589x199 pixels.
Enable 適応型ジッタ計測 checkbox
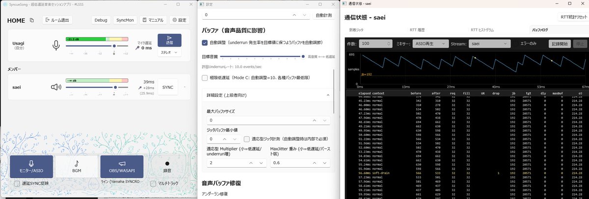(247, 139)
